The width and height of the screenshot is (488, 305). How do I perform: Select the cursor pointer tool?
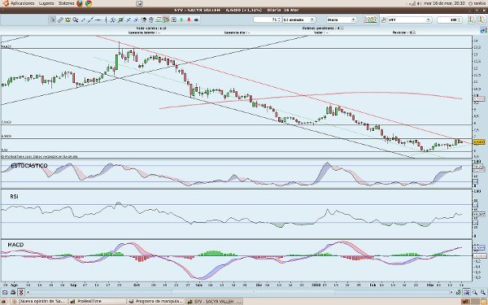coord(53,20)
